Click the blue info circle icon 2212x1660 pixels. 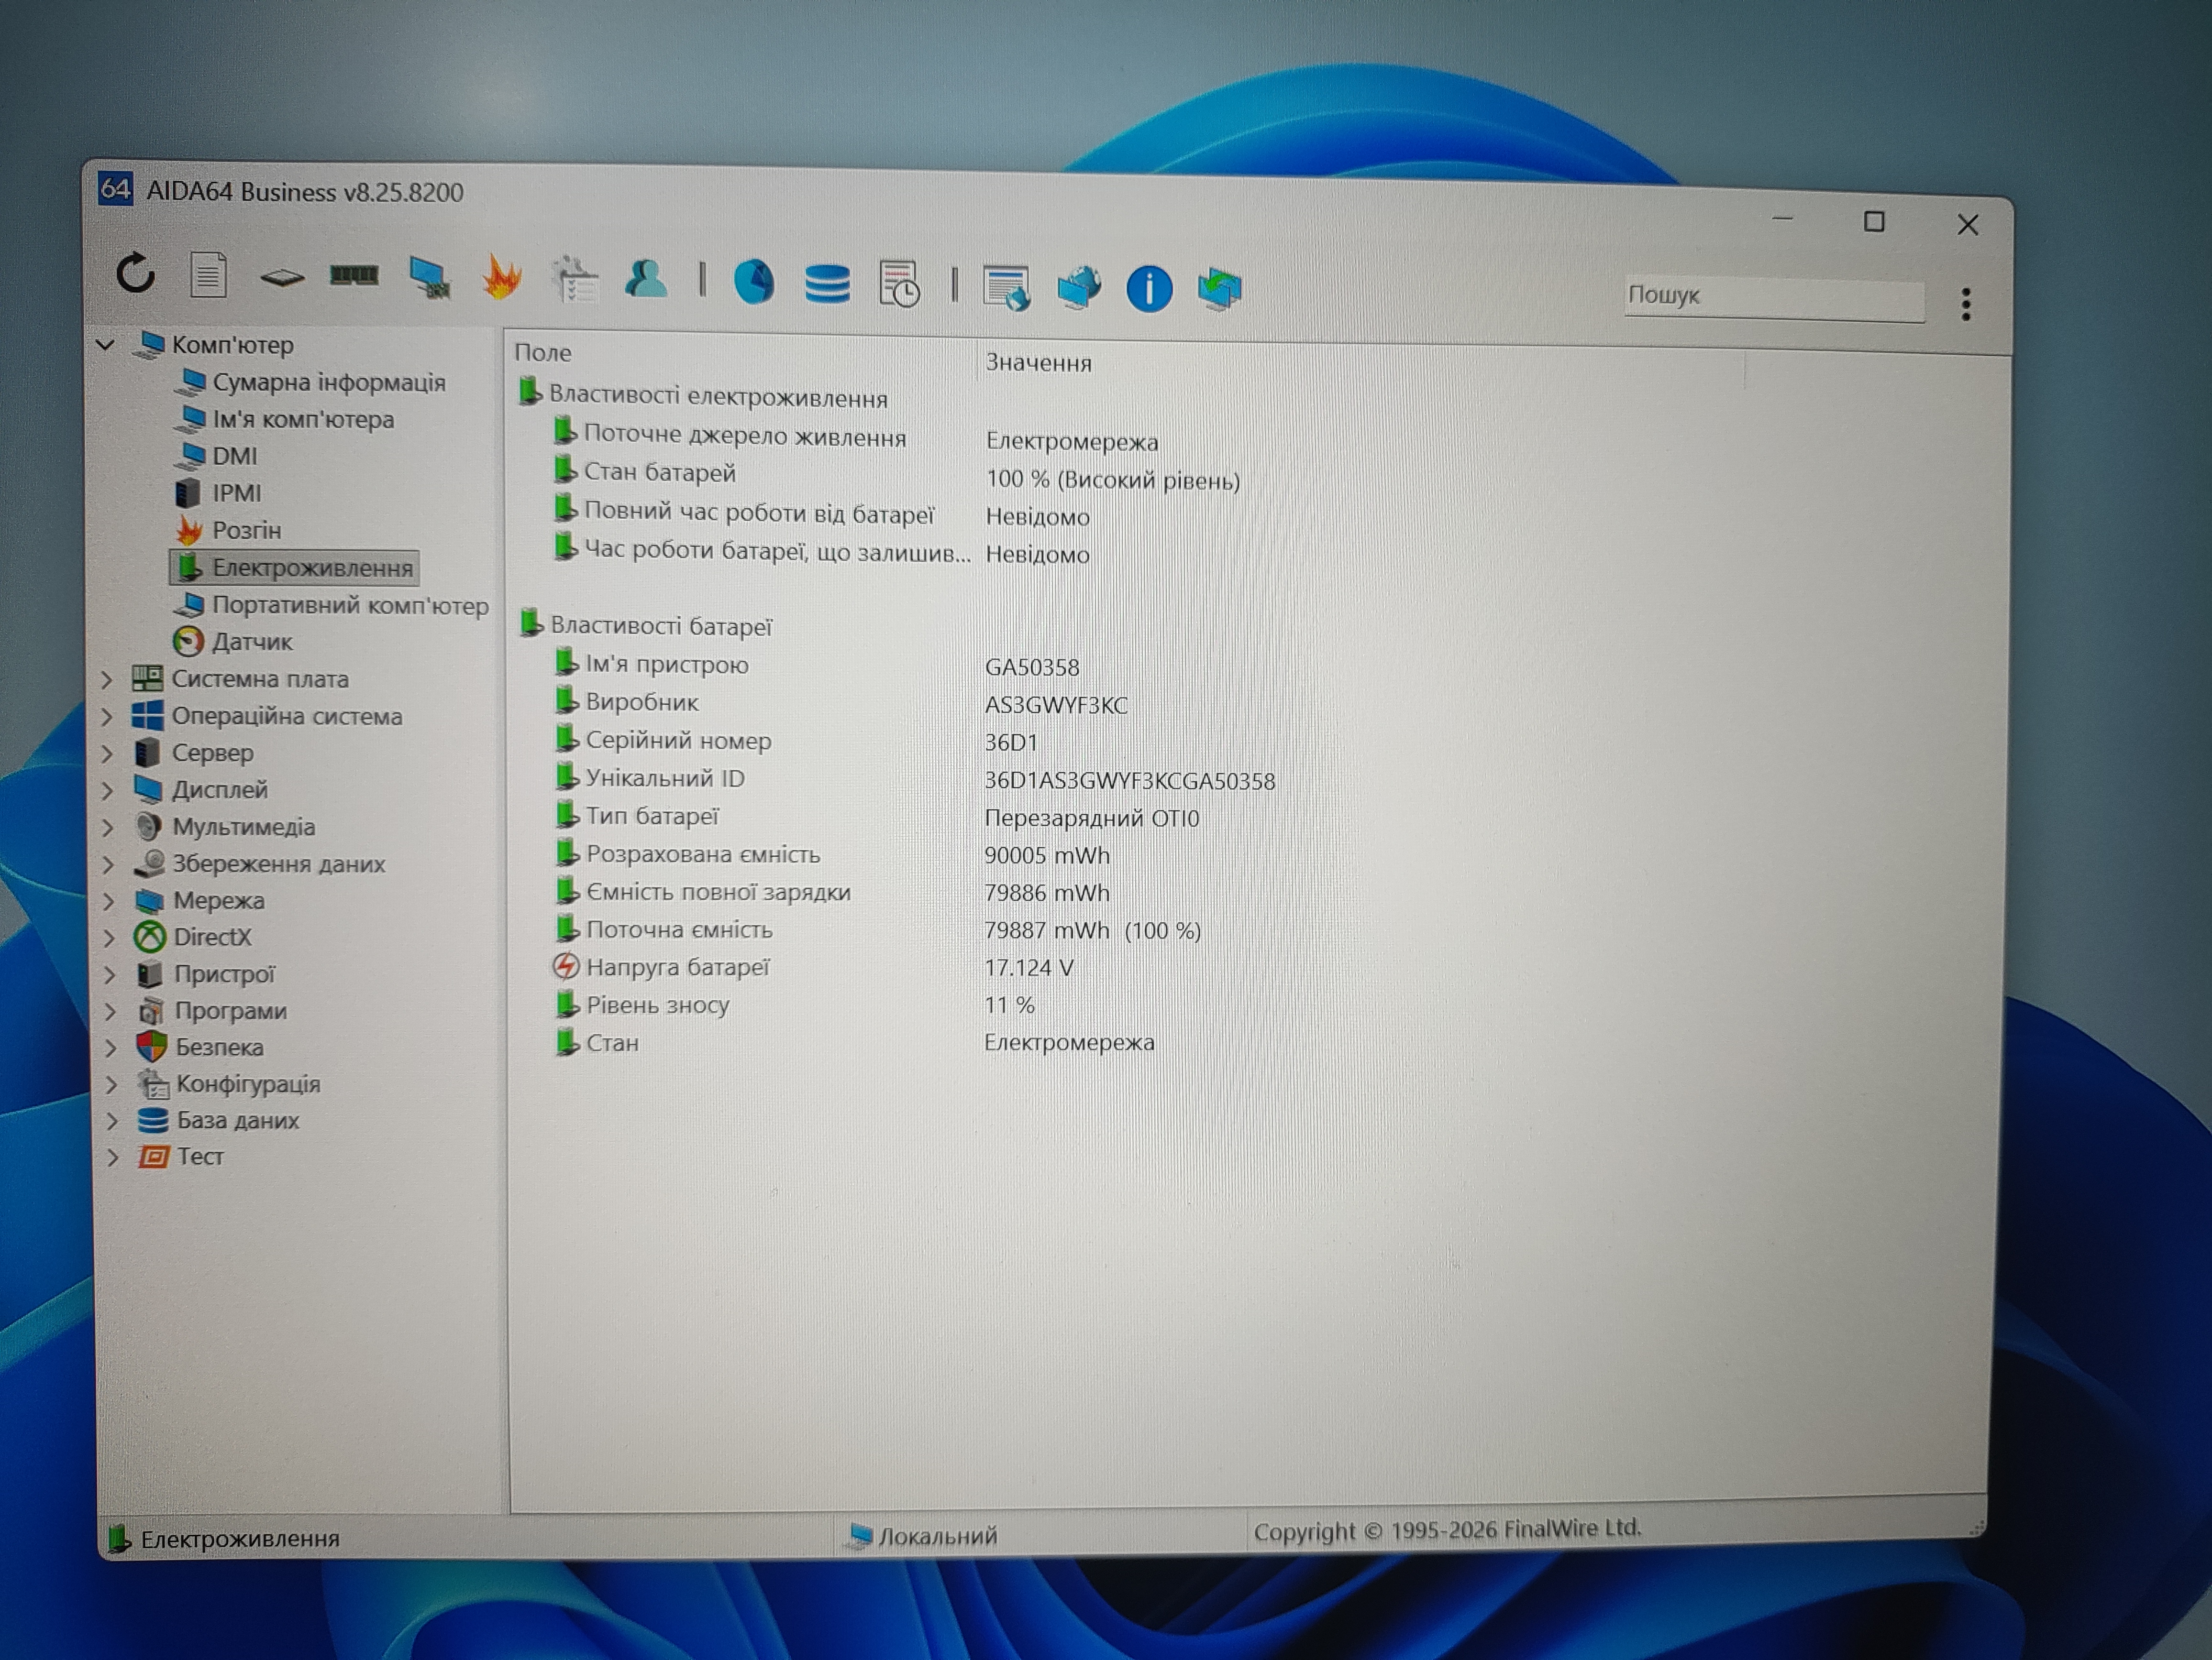tap(1149, 290)
